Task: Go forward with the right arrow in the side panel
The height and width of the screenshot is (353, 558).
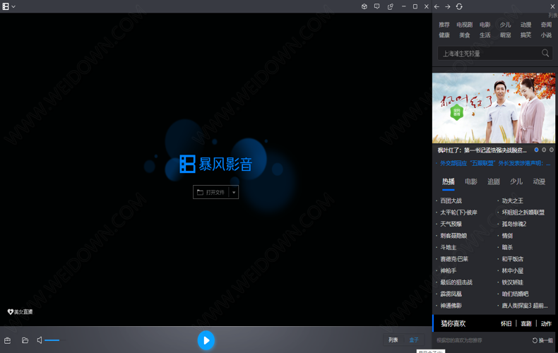Action: click(448, 7)
